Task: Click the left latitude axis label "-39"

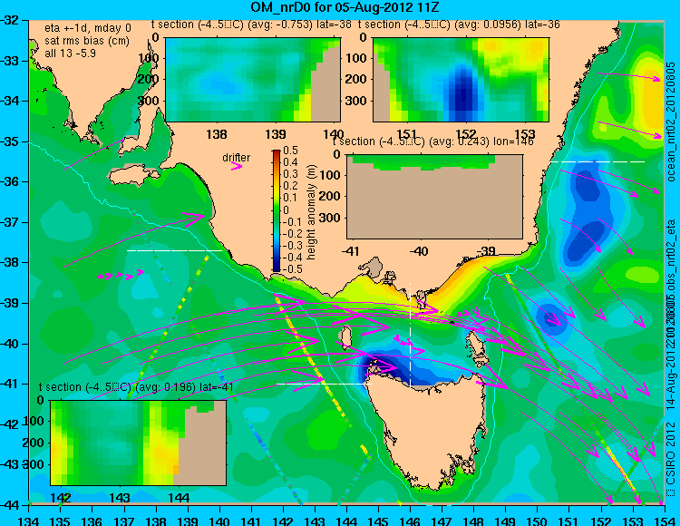Action: pyautogui.click(x=10, y=303)
